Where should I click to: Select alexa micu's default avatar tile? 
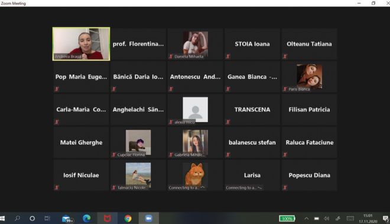click(x=195, y=110)
